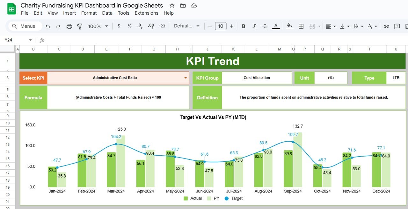Click the font size field showing 10

pyautogui.click(x=221, y=26)
